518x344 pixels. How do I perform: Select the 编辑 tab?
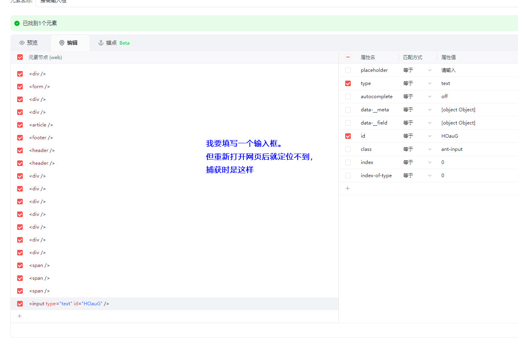(68, 43)
